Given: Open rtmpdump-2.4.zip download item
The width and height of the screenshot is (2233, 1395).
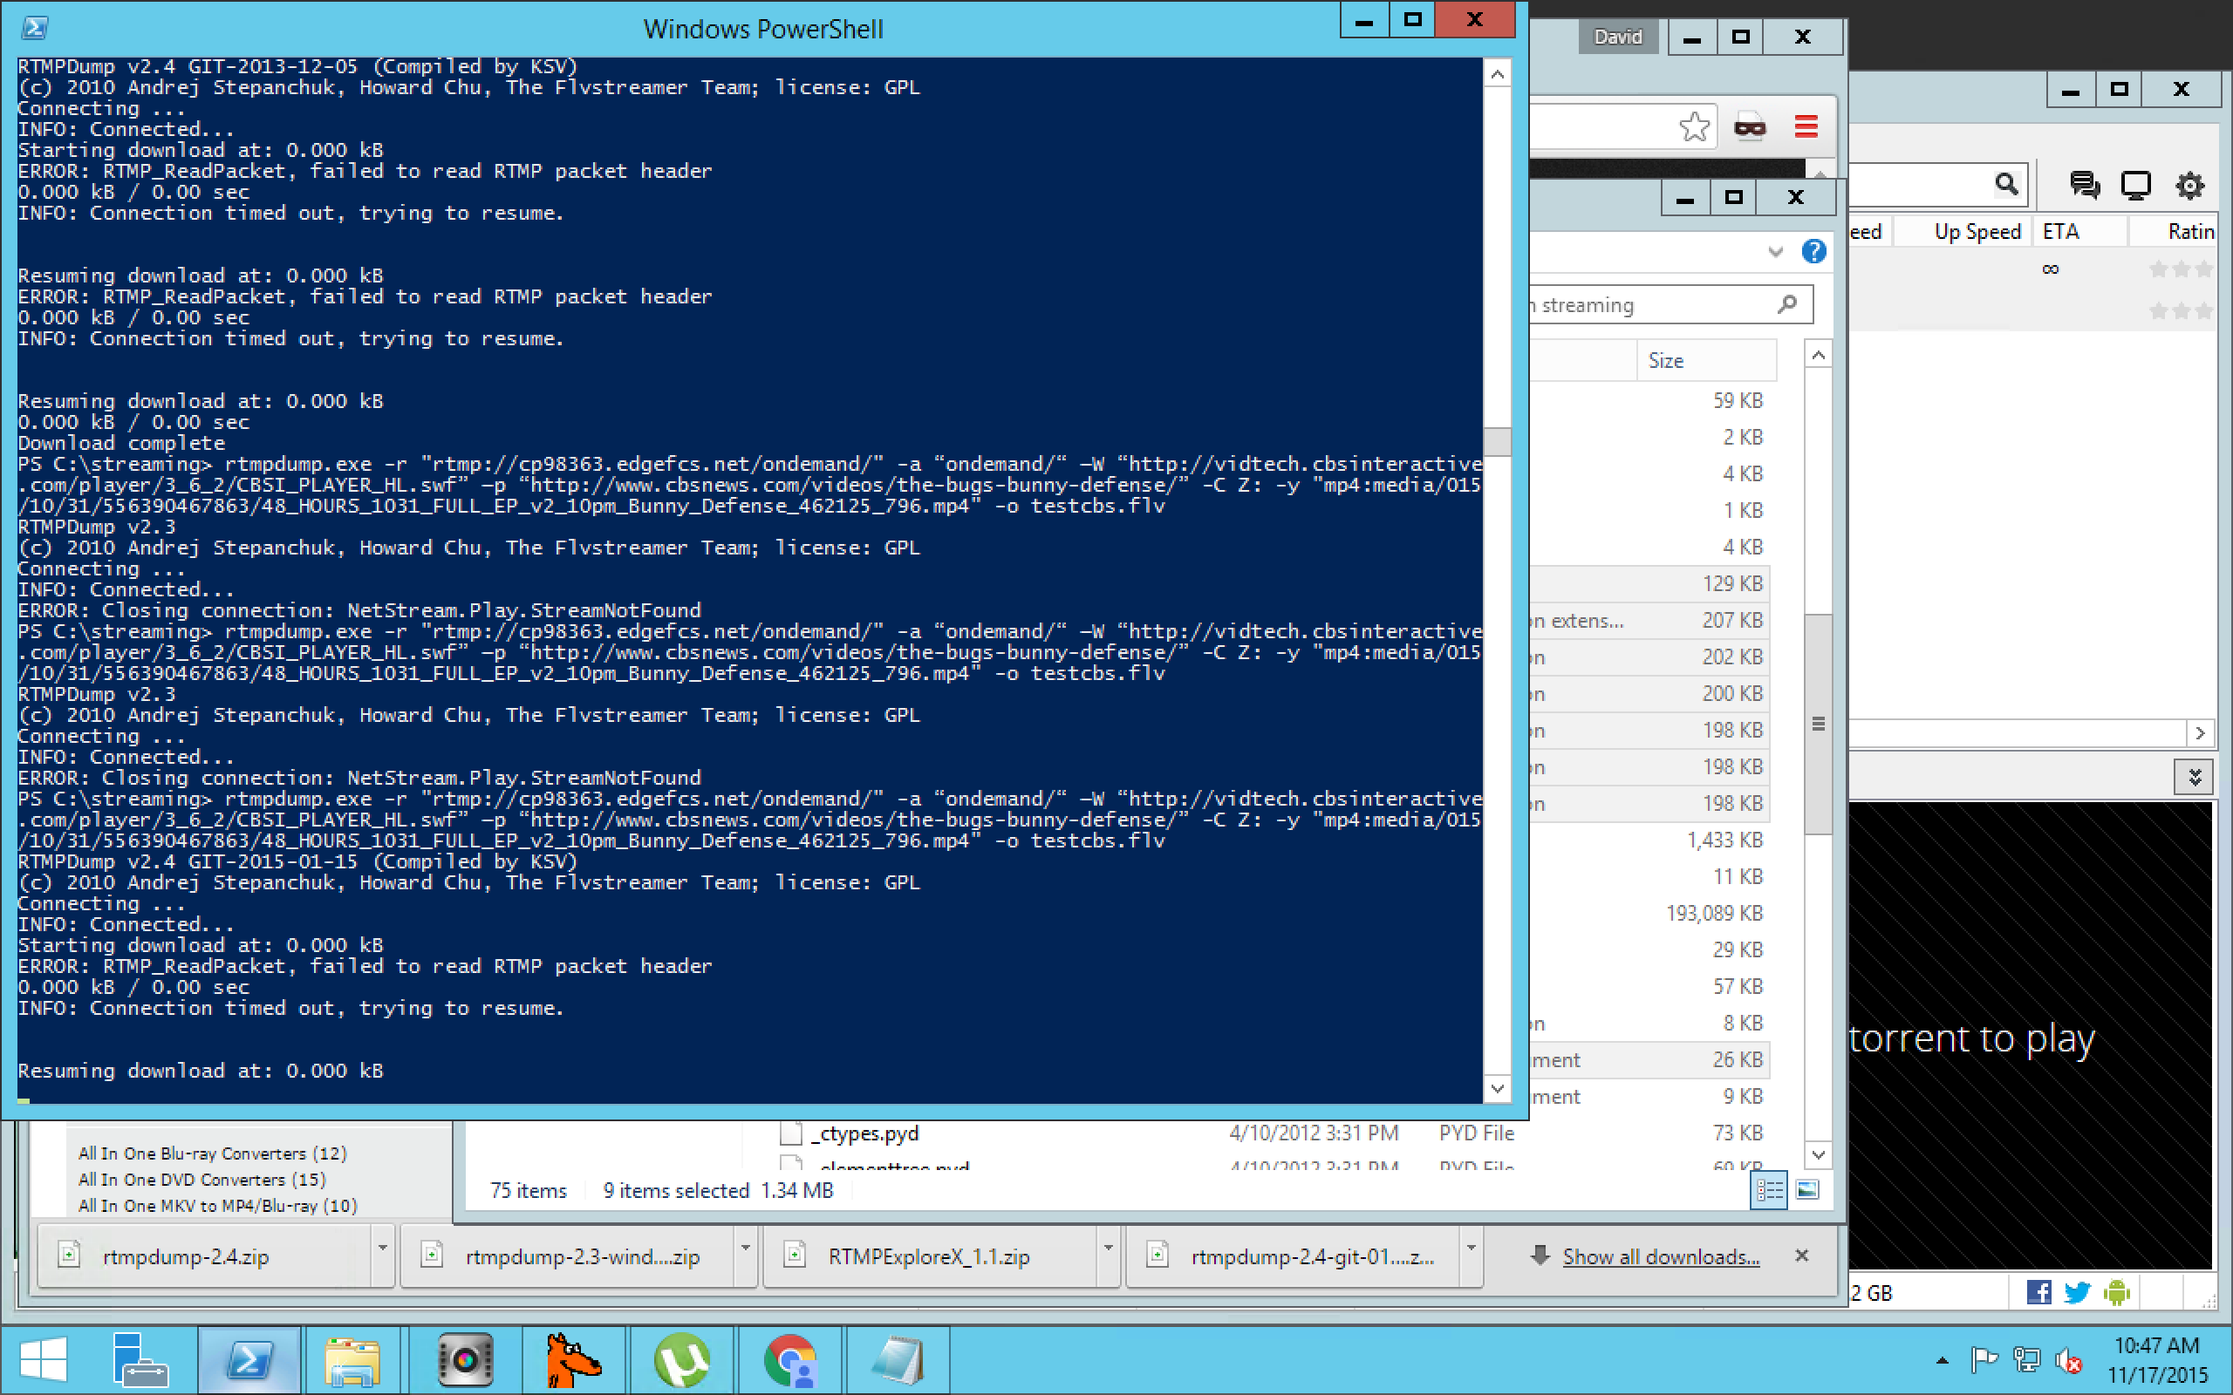Looking at the screenshot, I should [205, 1255].
